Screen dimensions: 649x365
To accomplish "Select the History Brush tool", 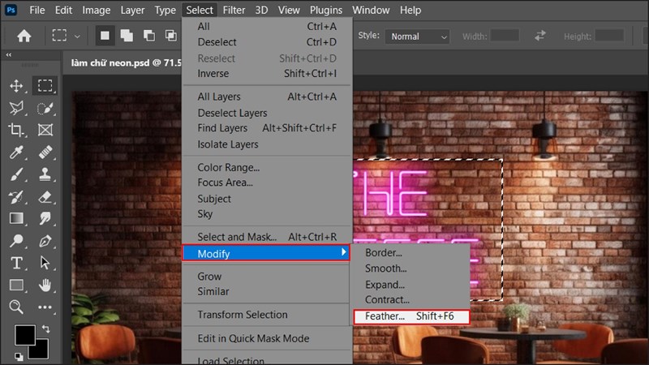I will point(16,196).
